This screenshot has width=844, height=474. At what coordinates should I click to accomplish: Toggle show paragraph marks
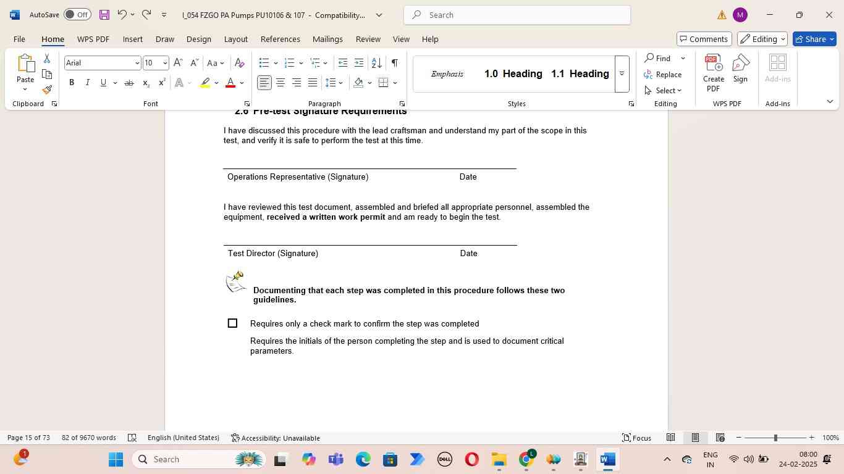pyautogui.click(x=394, y=63)
